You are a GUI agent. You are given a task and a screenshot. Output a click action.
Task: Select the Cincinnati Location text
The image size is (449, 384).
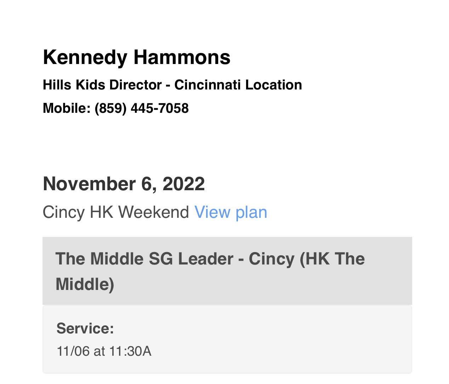tap(238, 85)
